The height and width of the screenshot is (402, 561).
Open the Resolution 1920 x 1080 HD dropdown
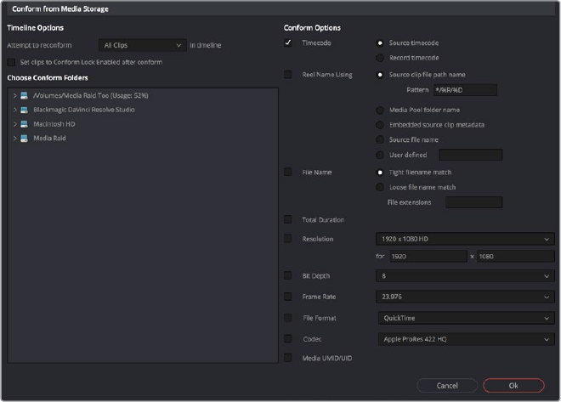464,240
